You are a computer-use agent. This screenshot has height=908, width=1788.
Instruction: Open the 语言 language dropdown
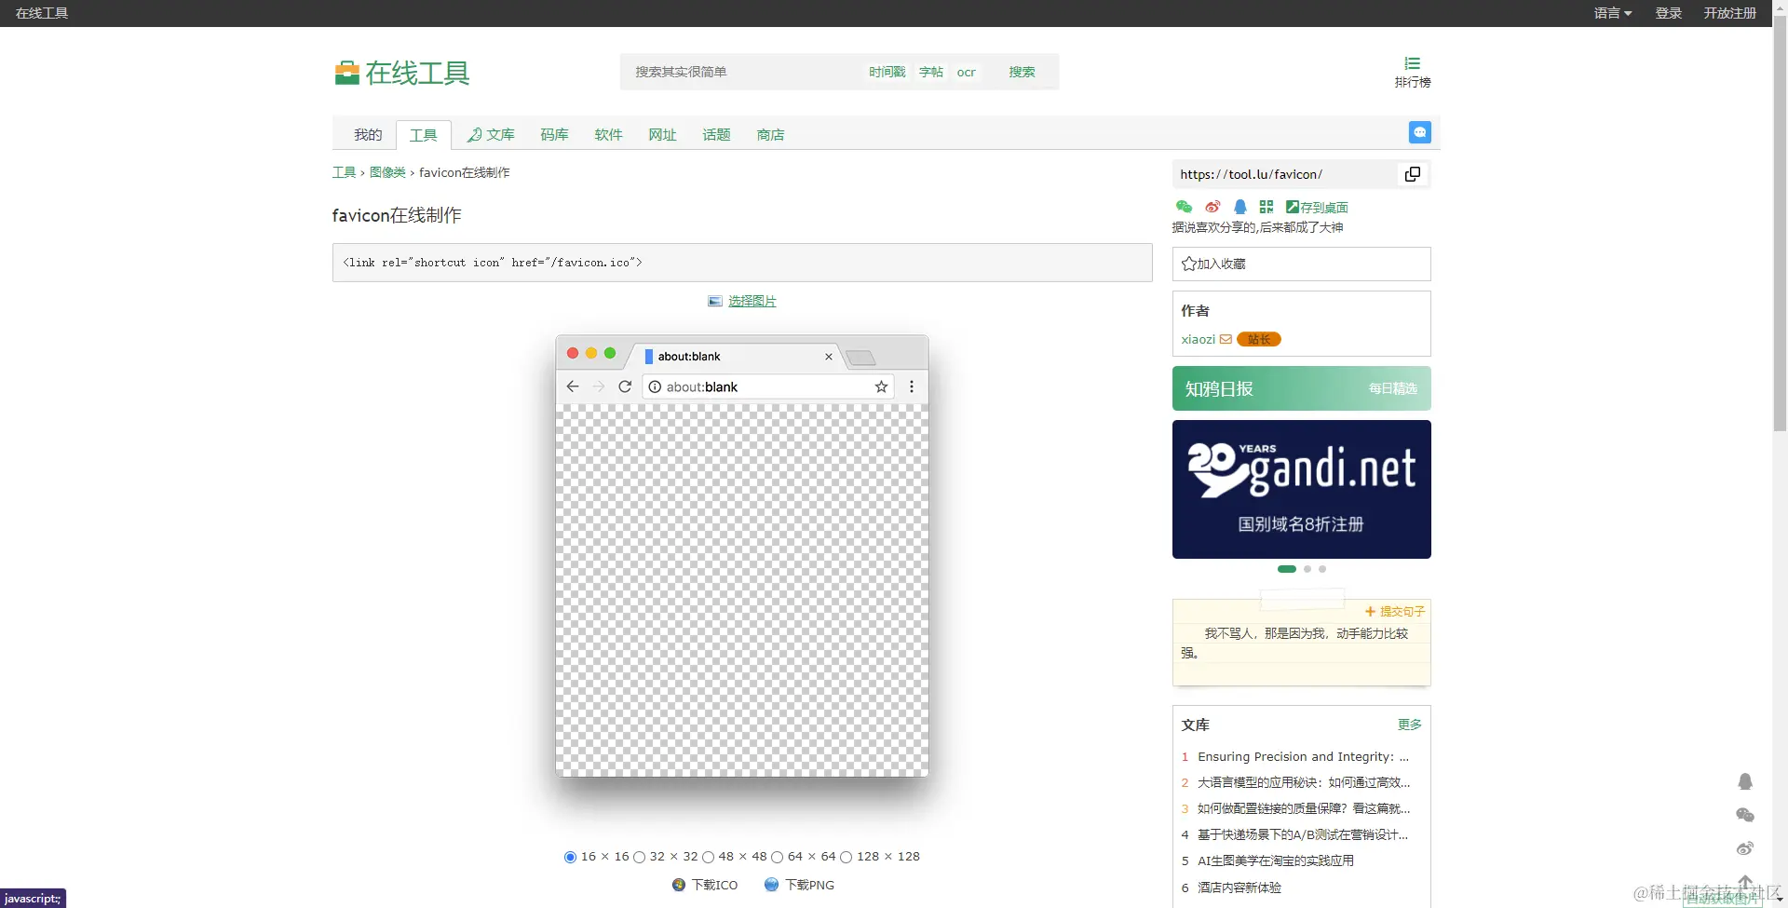tap(1612, 13)
